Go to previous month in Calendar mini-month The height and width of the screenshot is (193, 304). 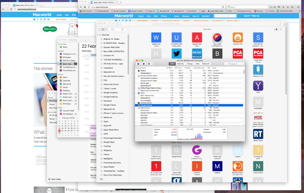59,118
